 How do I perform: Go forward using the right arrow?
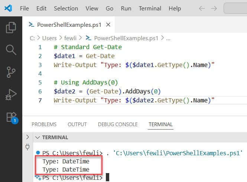tap(214, 8)
